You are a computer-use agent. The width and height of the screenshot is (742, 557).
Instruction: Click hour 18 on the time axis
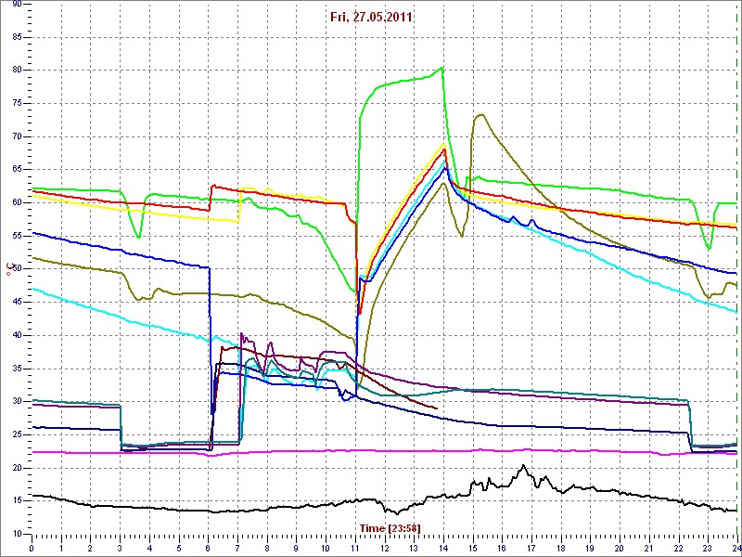tap(561, 548)
